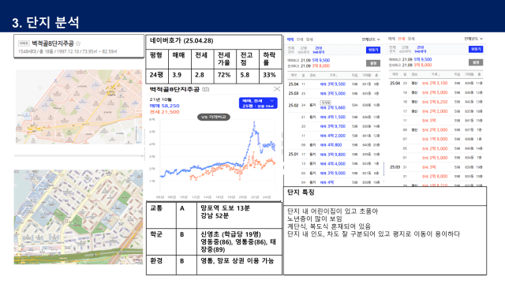Select 월세 tab in right transaction panel

pyautogui.click(x=411, y=39)
